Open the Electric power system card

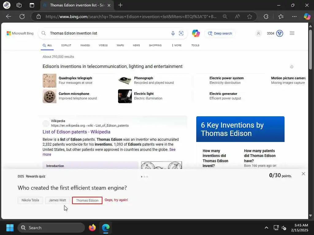click(227, 80)
